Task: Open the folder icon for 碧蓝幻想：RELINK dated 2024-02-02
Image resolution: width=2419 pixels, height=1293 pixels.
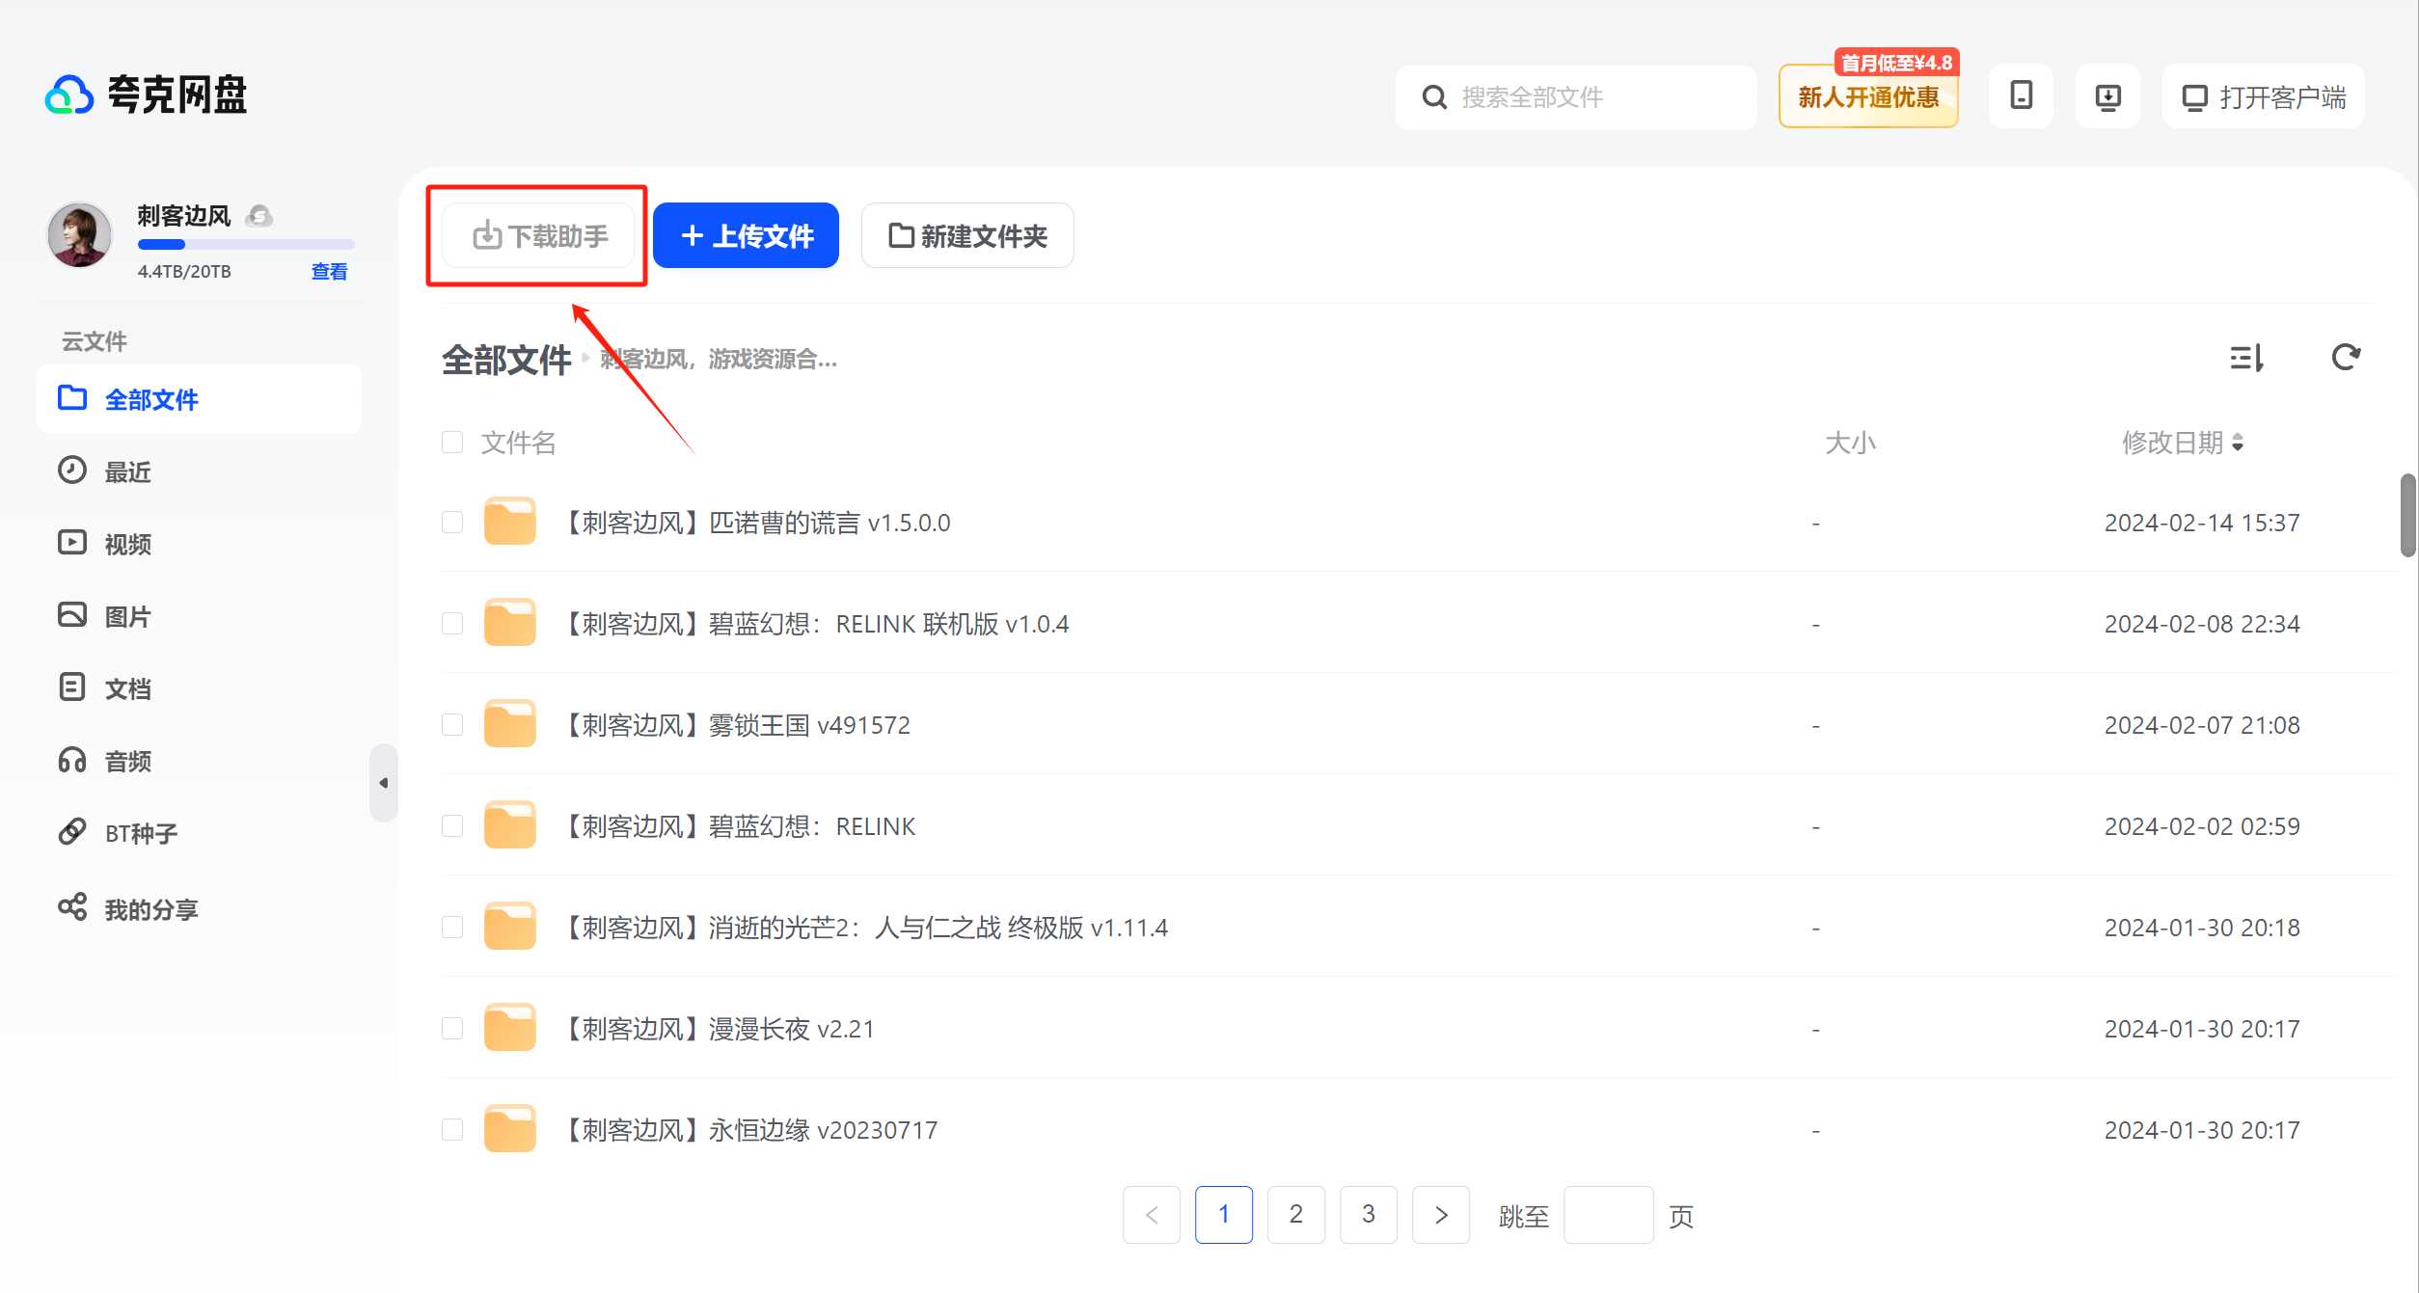Action: 509,825
